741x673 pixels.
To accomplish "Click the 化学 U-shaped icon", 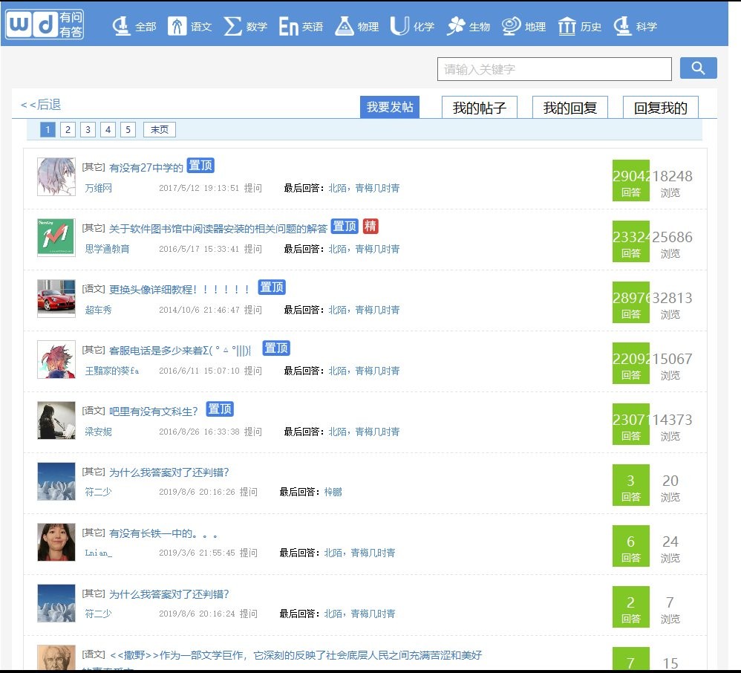I will tap(399, 26).
